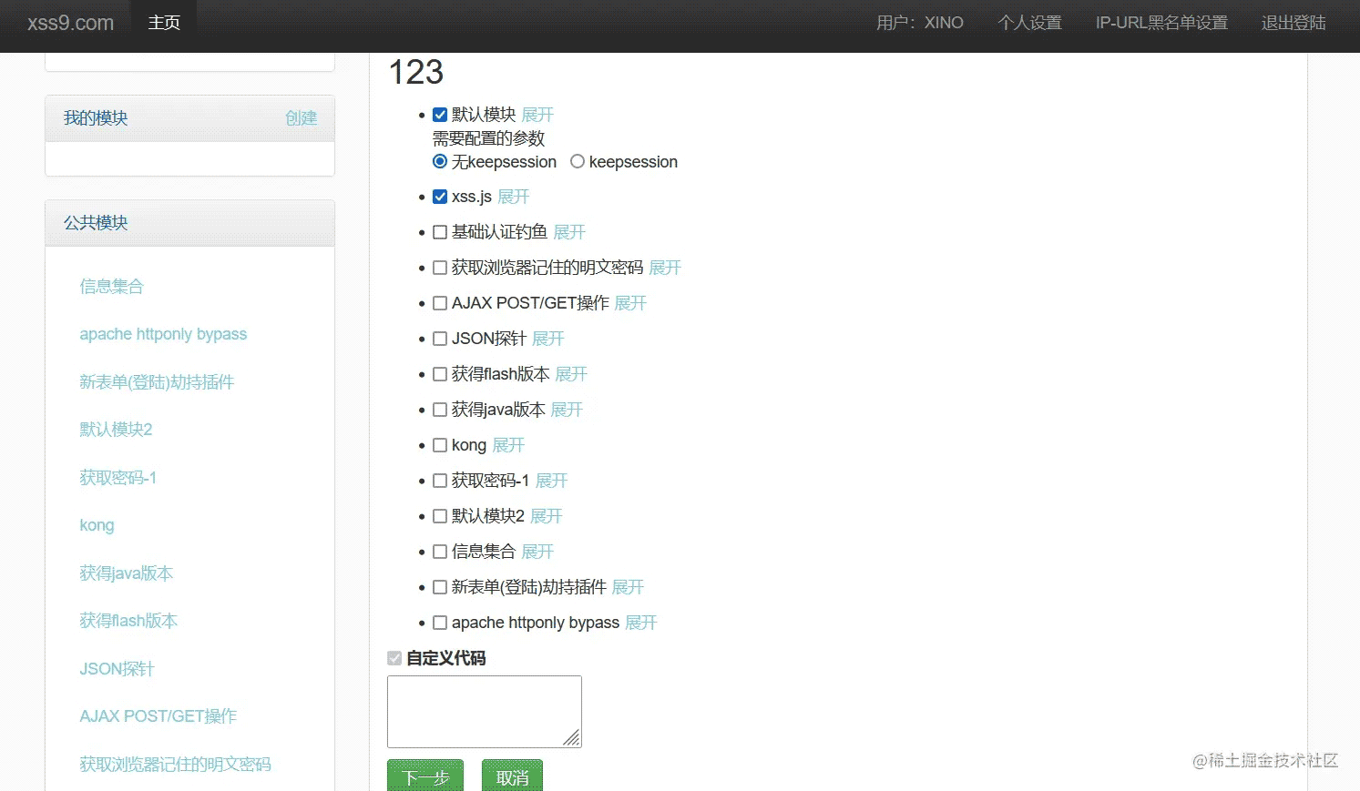Tick the JSON探针 module checkbox
This screenshot has height=791, width=1360.
click(440, 339)
